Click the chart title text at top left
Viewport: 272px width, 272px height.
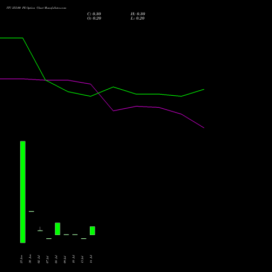36,8
